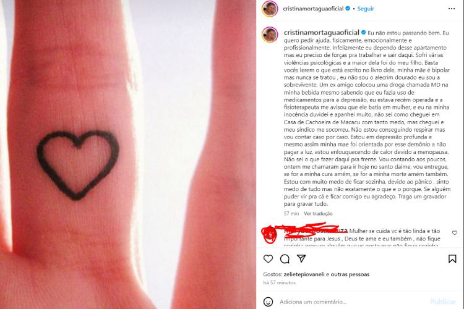Click Ver tradução under the caption

tap(318, 213)
